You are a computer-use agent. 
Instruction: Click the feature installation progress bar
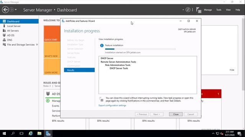[x=140, y=49]
